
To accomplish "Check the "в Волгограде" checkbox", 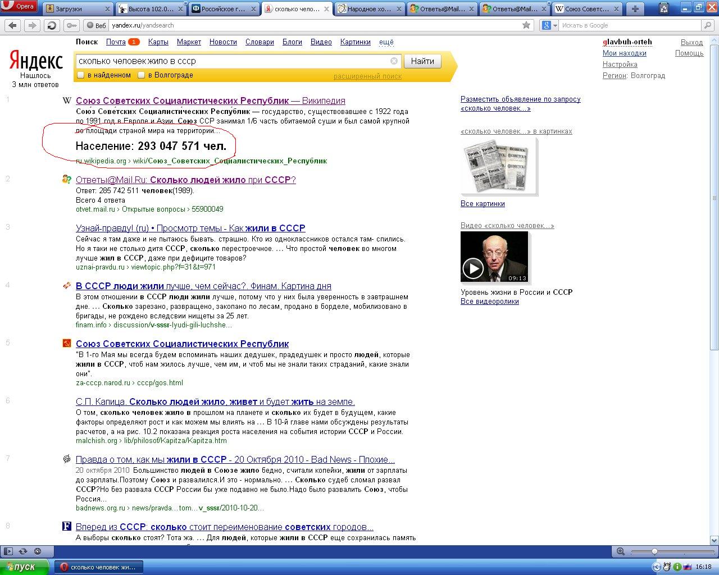I will pos(142,75).
